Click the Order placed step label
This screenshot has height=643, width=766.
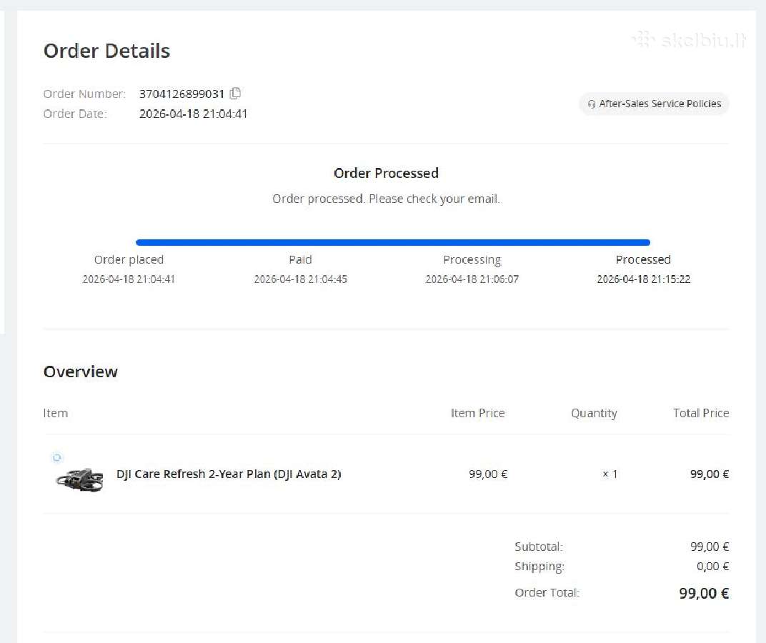click(129, 259)
